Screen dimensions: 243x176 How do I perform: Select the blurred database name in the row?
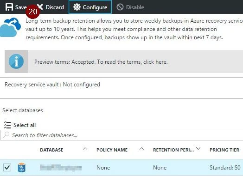[x=61, y=168]
